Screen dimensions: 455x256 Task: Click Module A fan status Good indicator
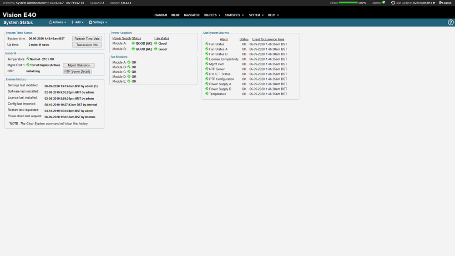click(156, 43)
